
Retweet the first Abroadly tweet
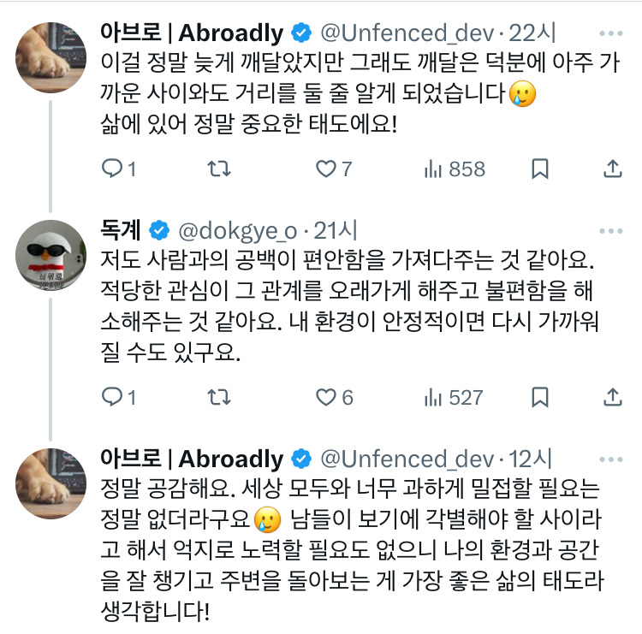click(x=220, y=169)
